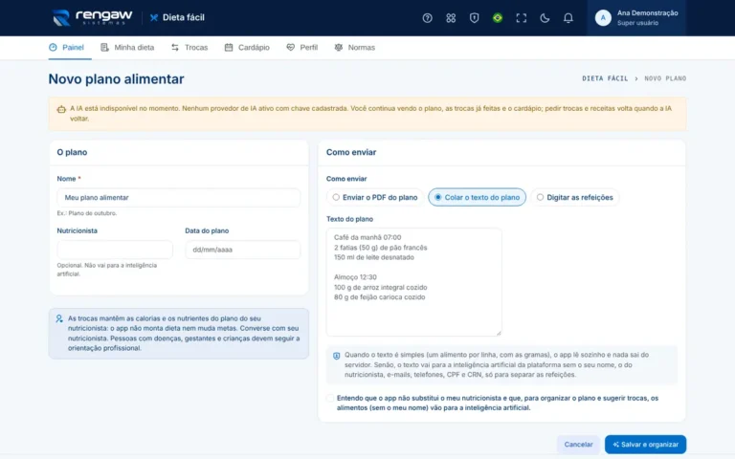Click the person icon in trocas info box
This screenshot has height=459, width=735.
(x=59, y=318)
